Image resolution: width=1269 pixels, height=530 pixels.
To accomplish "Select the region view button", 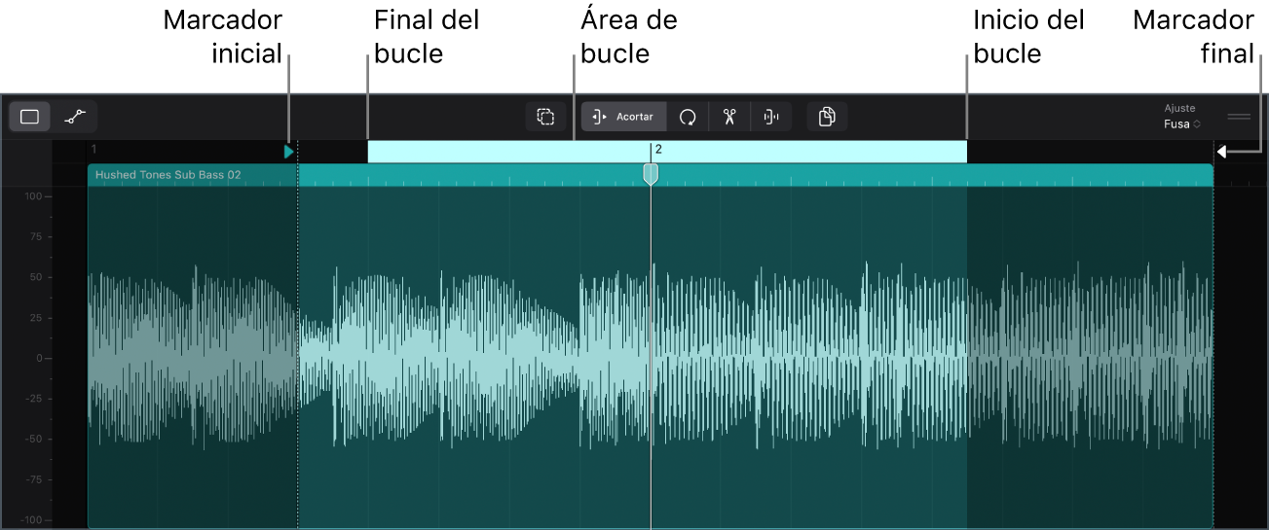I will pyautogui.click(x=30, y=117).
